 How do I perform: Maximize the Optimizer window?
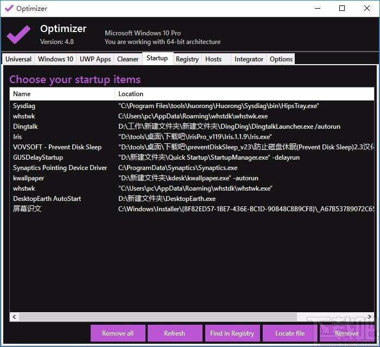point(342,9)
